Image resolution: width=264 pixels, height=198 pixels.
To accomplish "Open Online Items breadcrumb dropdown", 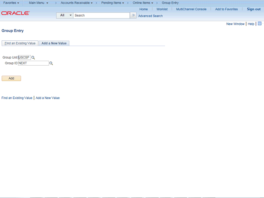I will 143,3.
